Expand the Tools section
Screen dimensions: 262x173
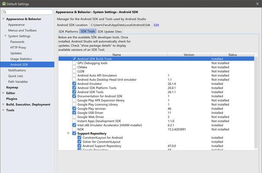[3, 110]
